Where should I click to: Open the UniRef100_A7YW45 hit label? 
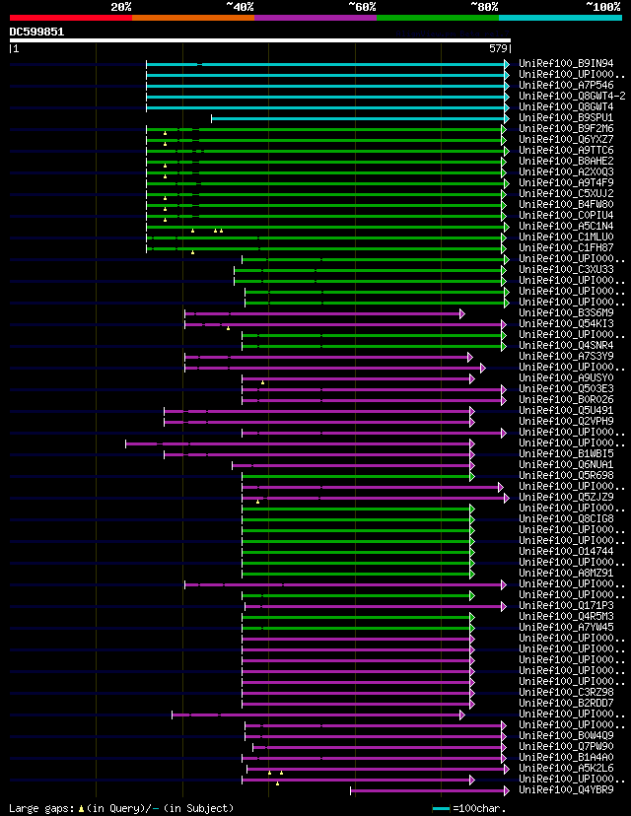(x=566, y=627)
